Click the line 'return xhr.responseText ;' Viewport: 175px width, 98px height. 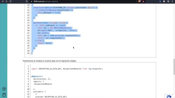pyautogui.click(x=51, y=38)
